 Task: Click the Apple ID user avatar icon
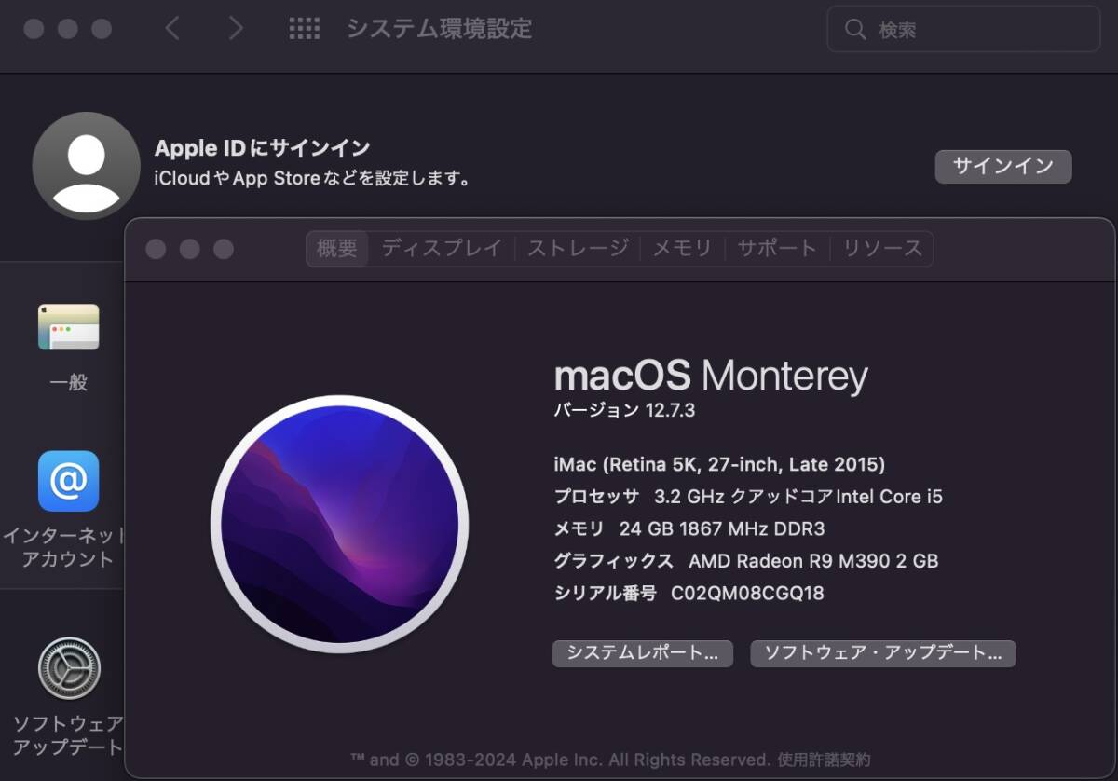[x=86, y=166]
